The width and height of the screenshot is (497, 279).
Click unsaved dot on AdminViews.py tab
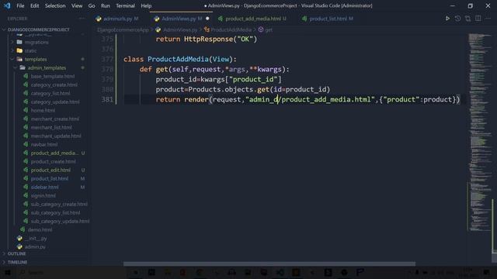[x=207, y=19]
